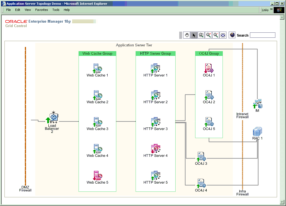Click the Links toolbar label

point(265,10)
